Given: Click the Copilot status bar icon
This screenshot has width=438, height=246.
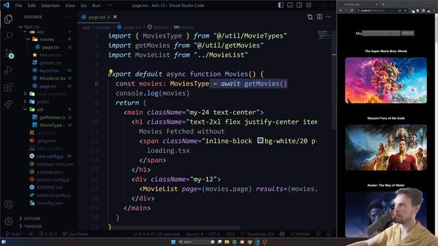Looking at the screenshot, I should coord(282,234).
